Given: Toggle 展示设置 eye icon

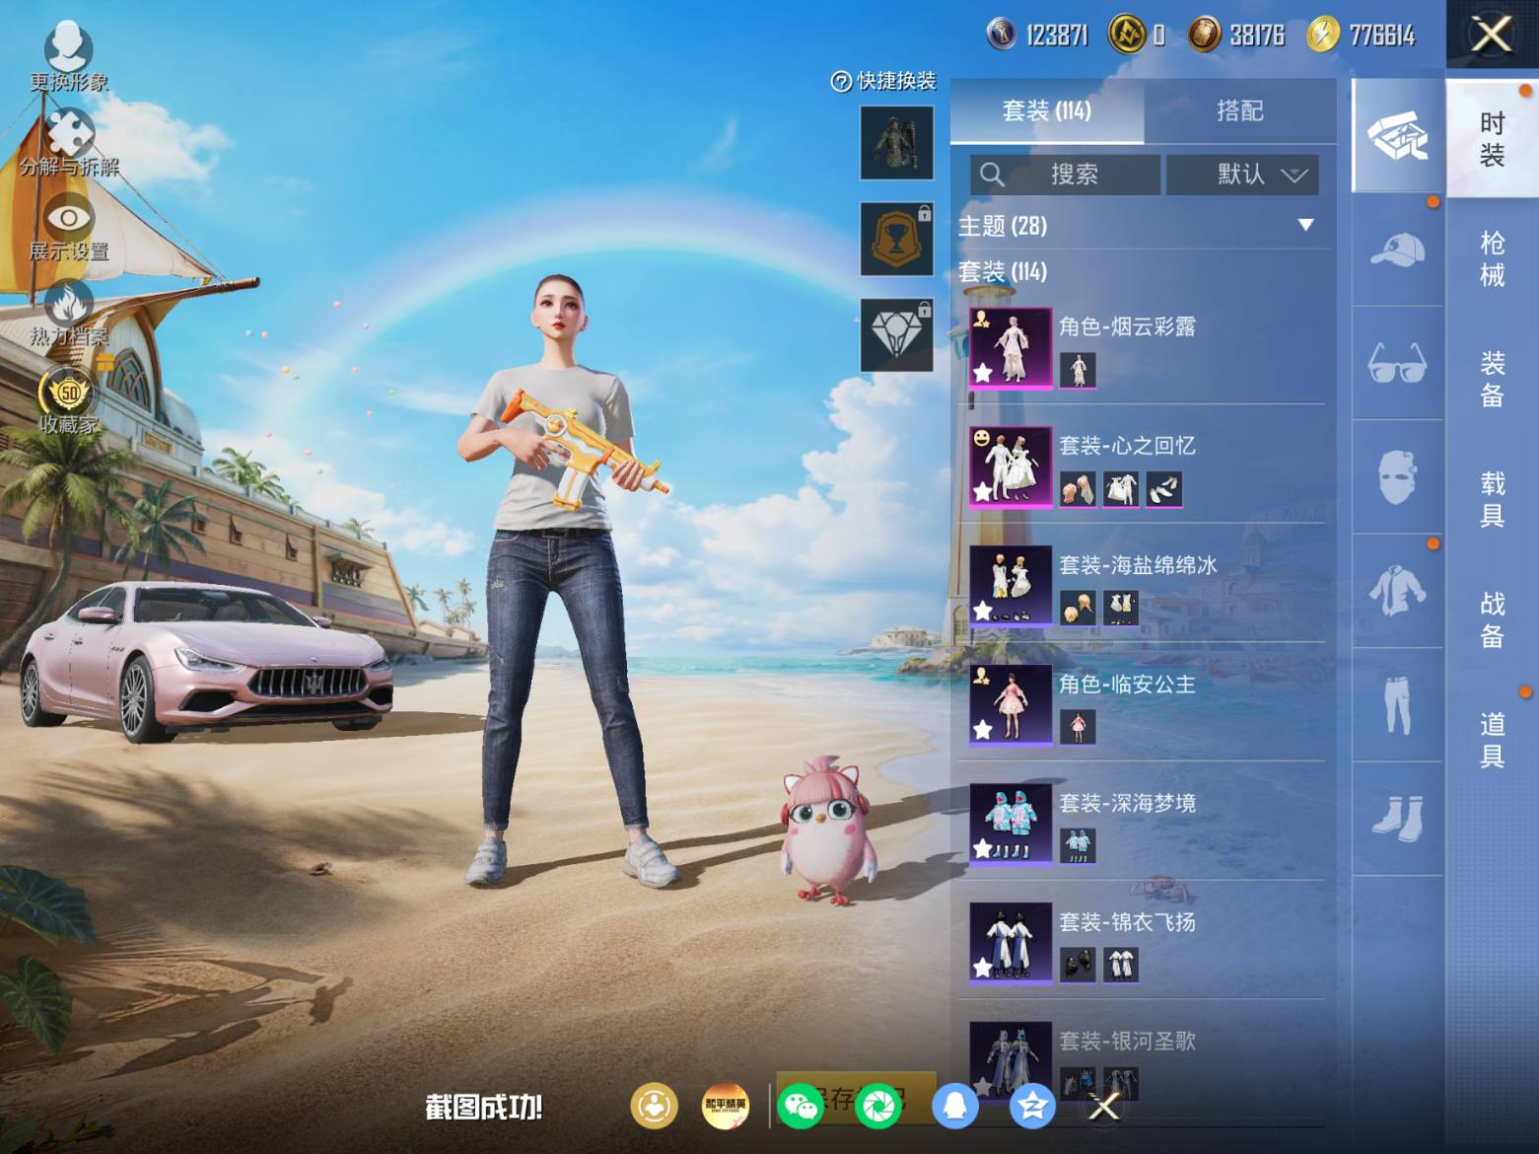Looking at the screenshot, I should click(69, 218).
